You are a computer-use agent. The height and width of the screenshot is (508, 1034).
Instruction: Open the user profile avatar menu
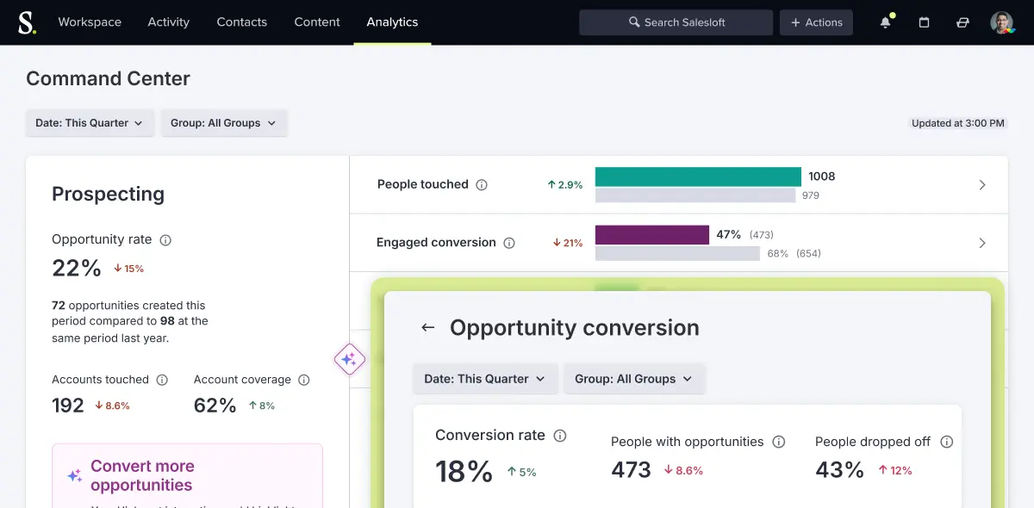(x=1002, y=22)
